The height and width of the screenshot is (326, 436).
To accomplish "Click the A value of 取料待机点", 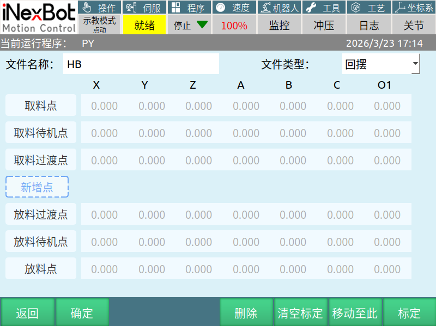I will point(246,133).
